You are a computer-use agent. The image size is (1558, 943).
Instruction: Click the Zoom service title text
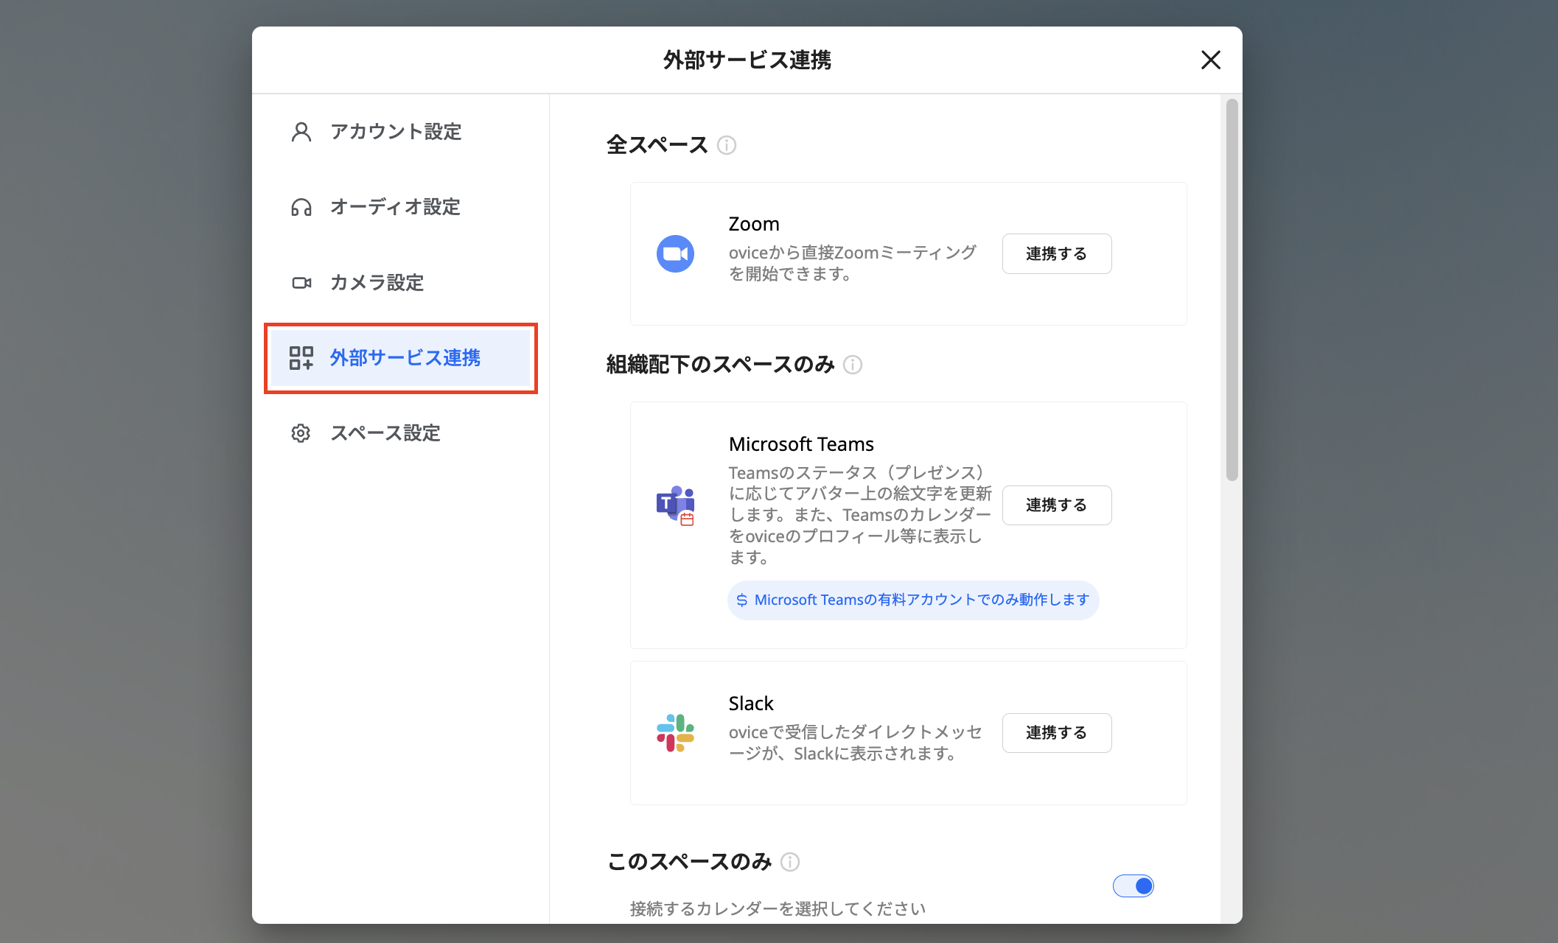coord(754,224)
